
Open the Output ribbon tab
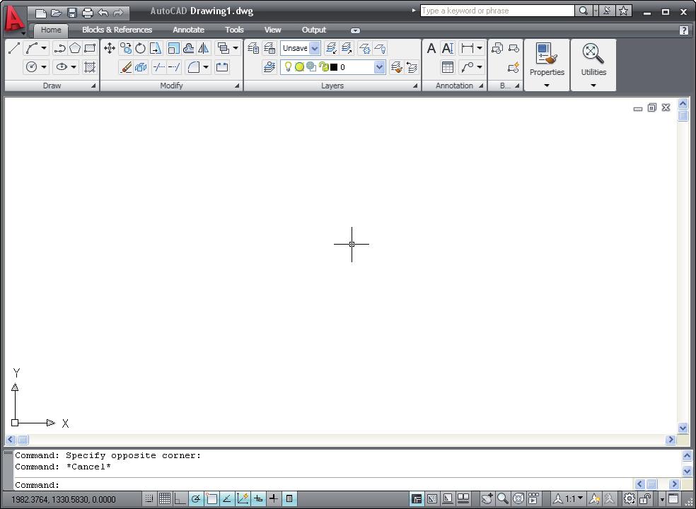point(314,30)
